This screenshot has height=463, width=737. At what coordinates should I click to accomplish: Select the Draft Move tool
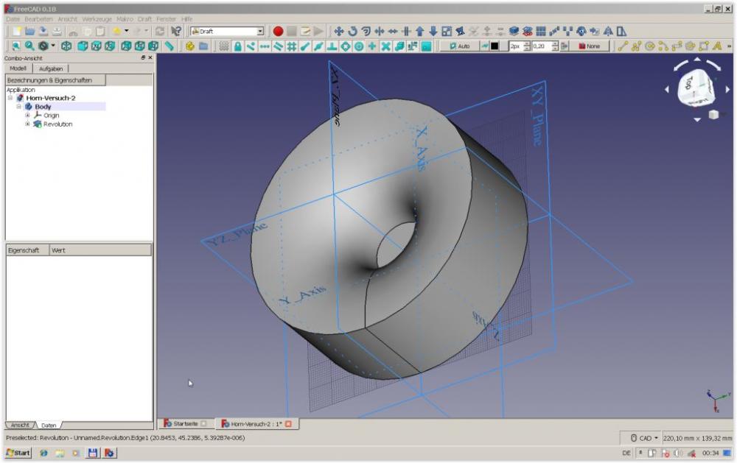coord(338,32)
